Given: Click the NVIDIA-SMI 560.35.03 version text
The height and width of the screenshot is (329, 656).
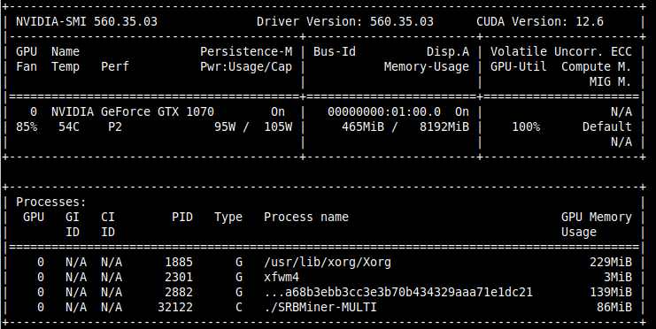Looking at the screenshot, I should (87, 21).
